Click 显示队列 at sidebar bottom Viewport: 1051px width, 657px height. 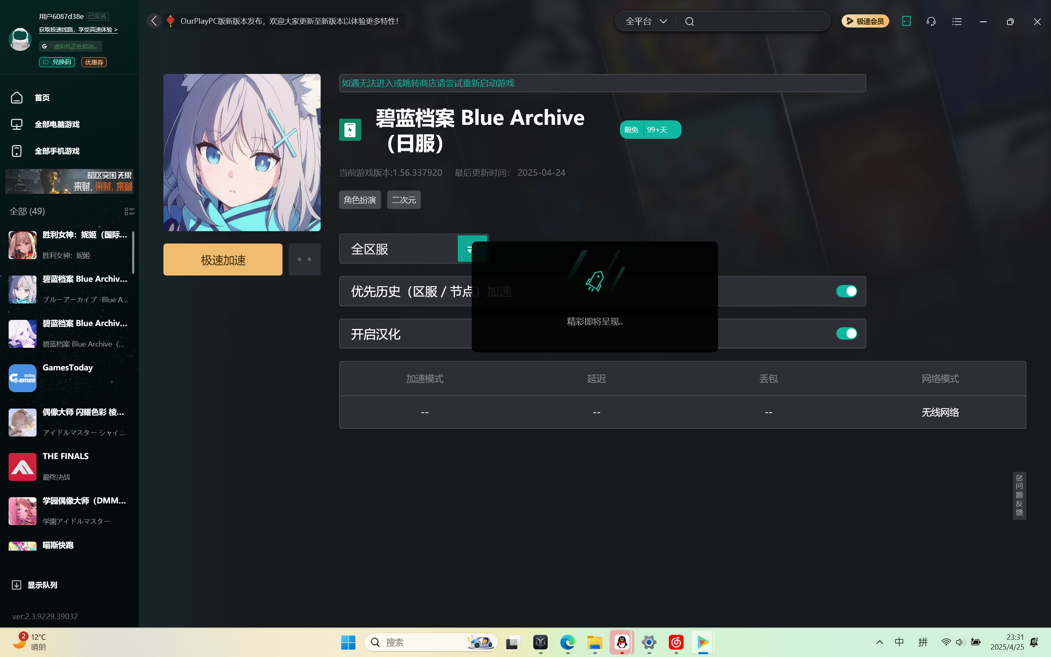(x=35, y=585)
